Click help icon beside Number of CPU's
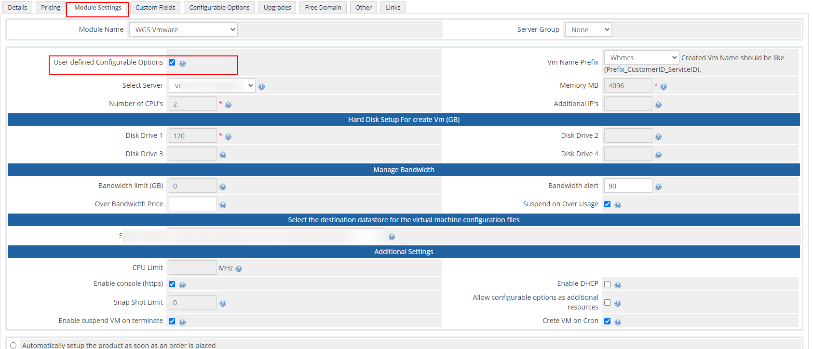The image size is (813, 349). coord(228,105)
